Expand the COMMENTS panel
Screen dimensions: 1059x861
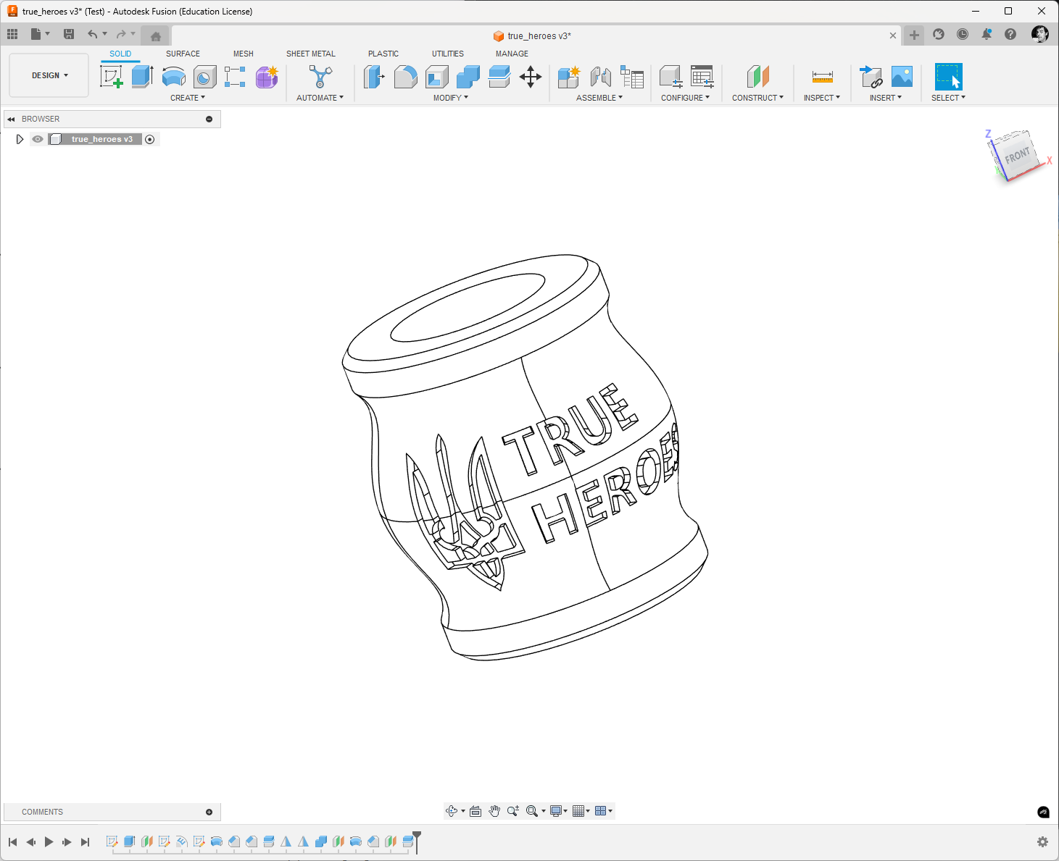pyautogui.click(x=209, y=812)
